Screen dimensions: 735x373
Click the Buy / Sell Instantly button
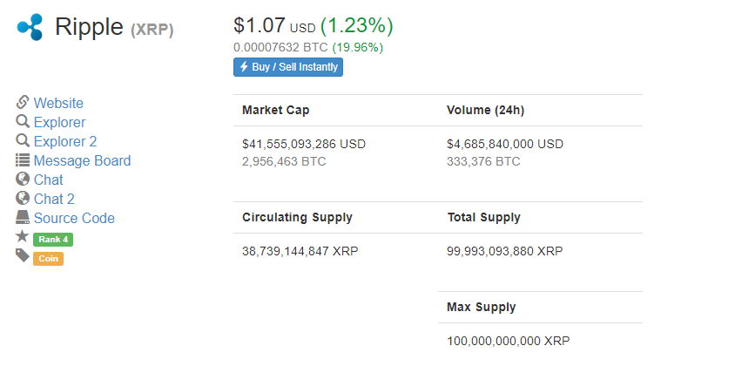[x=288, y=67]
